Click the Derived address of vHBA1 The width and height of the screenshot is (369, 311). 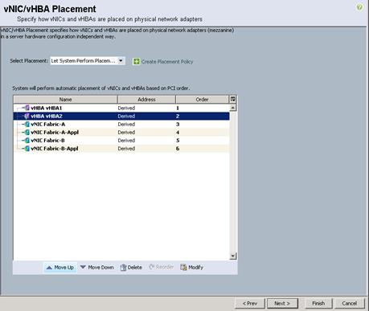click(x=126, y=108)
